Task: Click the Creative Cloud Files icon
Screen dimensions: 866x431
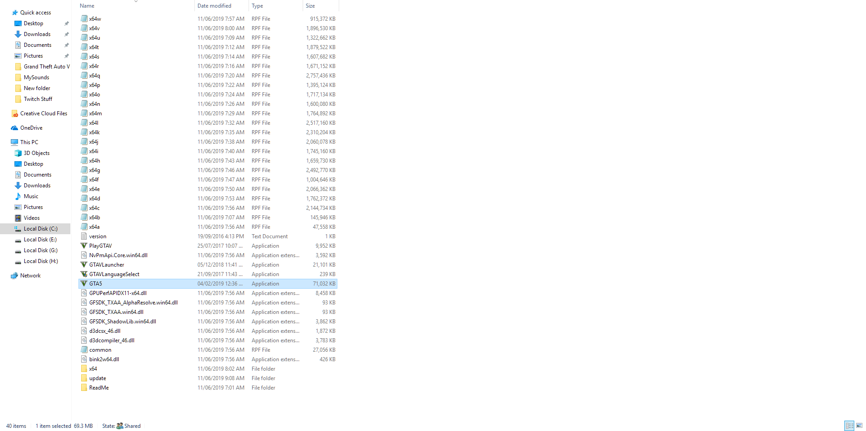Action: (15, 113)
